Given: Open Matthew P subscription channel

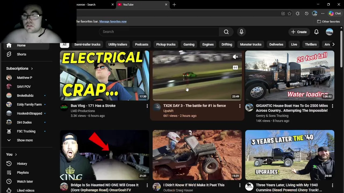Looking at the screenshot, I should [x=26, y=78].
